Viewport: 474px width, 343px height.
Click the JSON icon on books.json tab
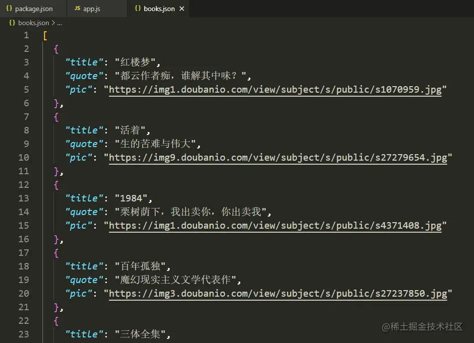click(138, 9)
